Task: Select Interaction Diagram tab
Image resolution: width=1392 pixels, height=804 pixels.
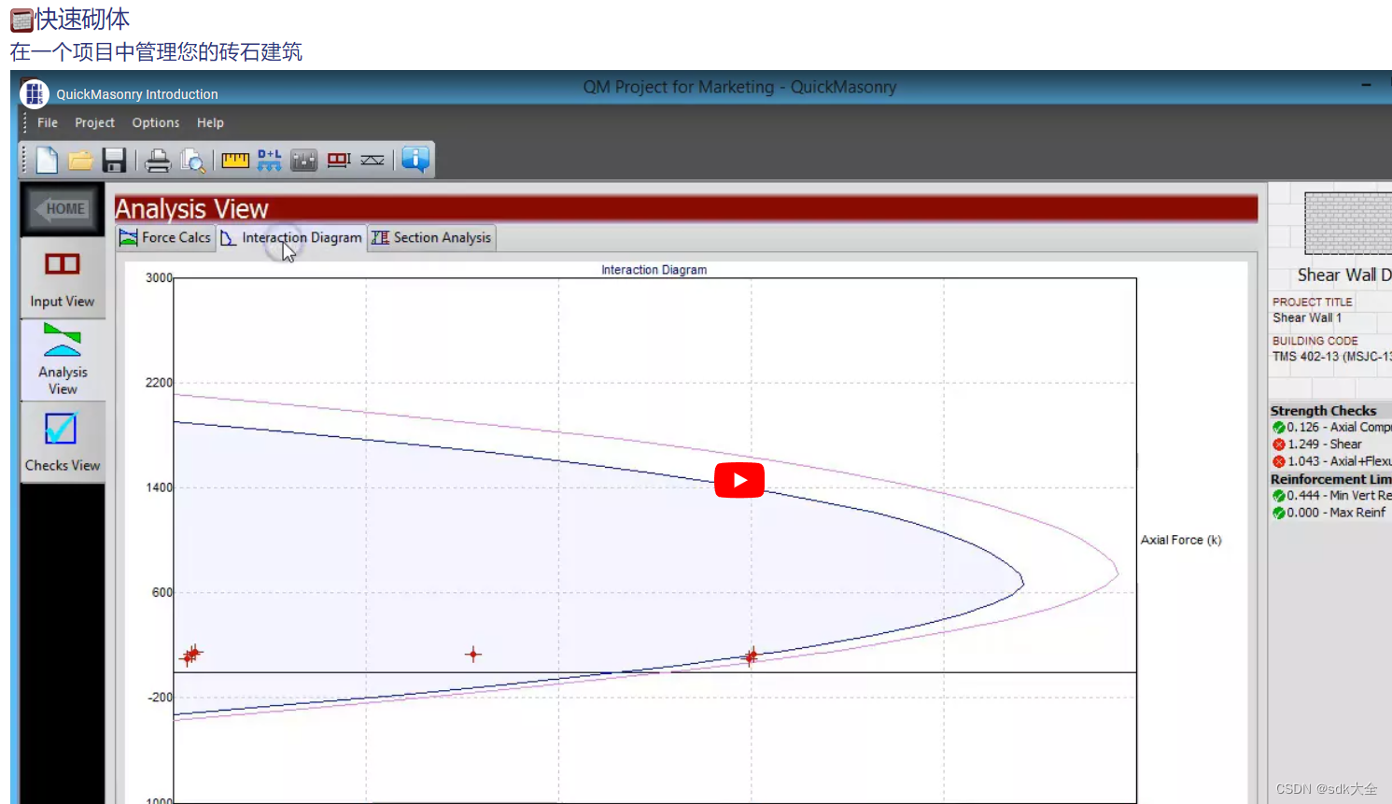Action: (x=291, y=238)
